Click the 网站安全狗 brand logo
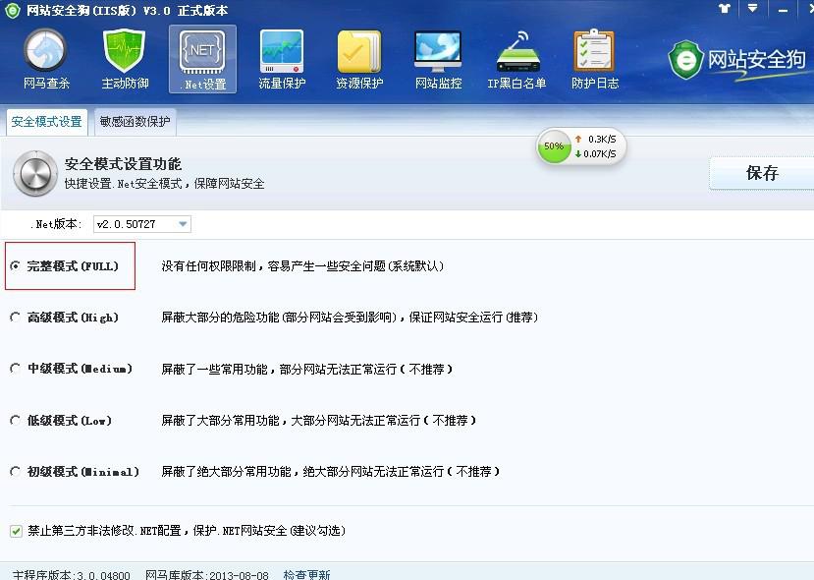The image size is (814, 580). (x=737, y=60)
